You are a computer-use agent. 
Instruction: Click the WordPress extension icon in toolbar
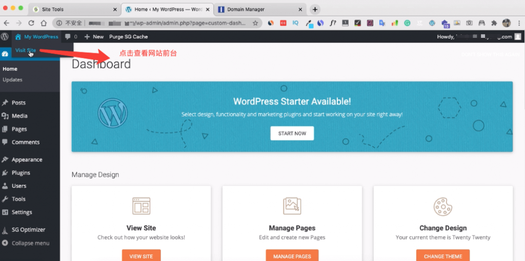click(432, 23)
